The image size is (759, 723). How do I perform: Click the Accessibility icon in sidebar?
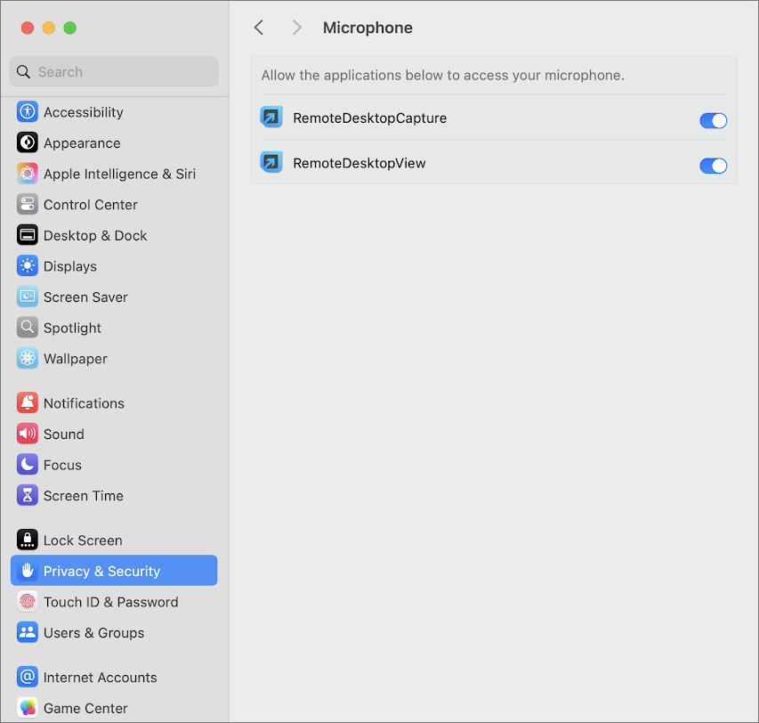coord(28,112)
